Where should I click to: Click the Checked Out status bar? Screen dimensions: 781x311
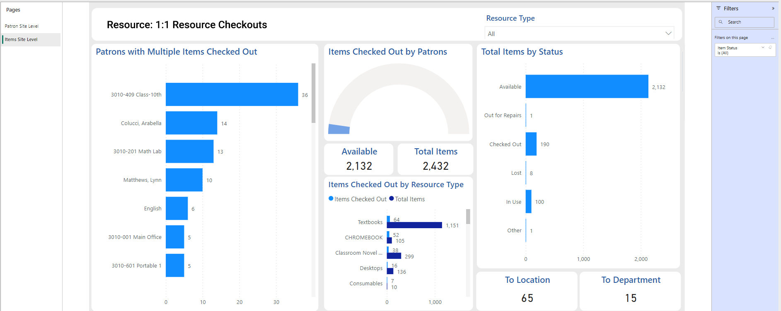(531, 144)
